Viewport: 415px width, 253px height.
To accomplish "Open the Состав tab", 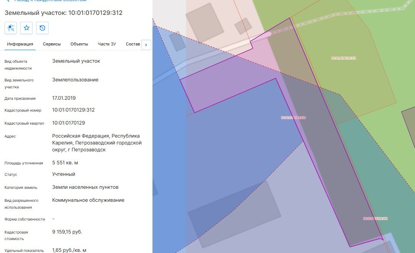I will [133, 44].
